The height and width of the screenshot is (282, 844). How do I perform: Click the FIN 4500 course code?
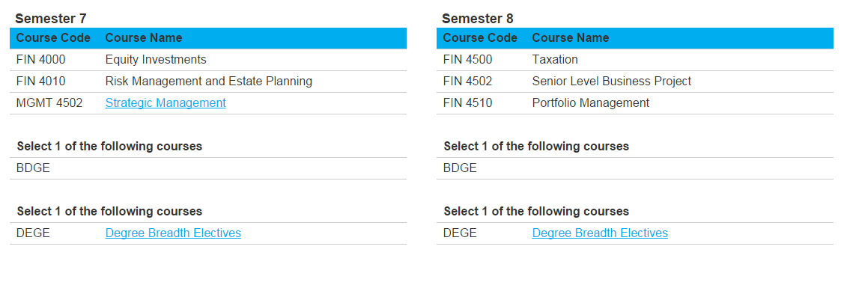468,60
